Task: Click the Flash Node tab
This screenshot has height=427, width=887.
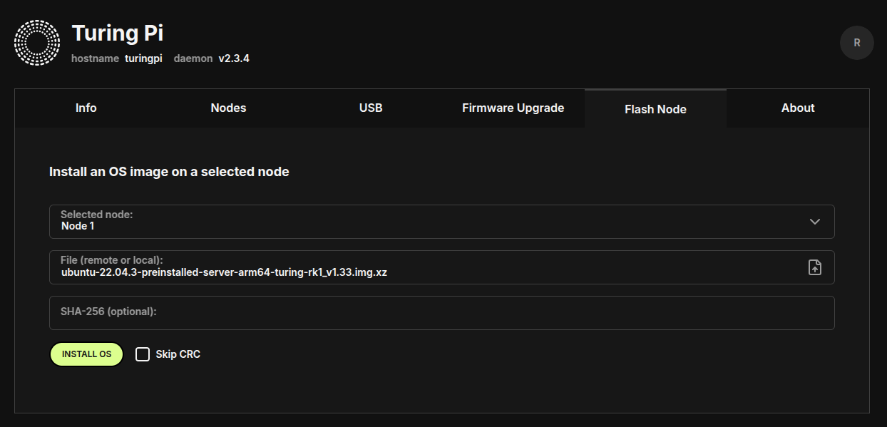Action: pyautogui.click(x=655, y=109)
